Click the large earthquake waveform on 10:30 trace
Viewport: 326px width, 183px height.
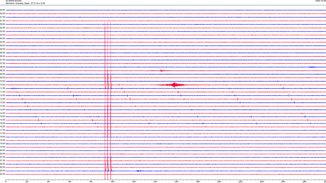click(174, 85)
